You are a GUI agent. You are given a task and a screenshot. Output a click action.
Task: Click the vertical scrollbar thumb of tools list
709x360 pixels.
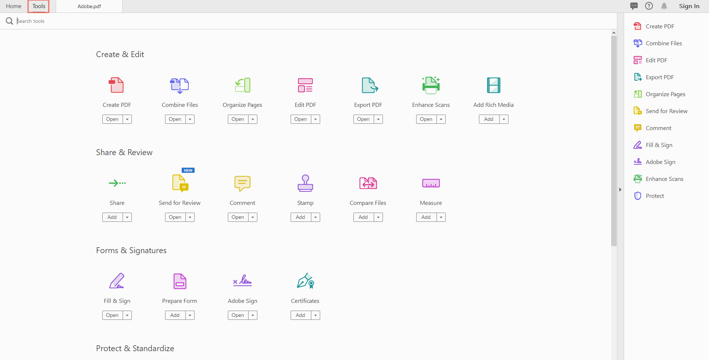[x=614, y=141]
